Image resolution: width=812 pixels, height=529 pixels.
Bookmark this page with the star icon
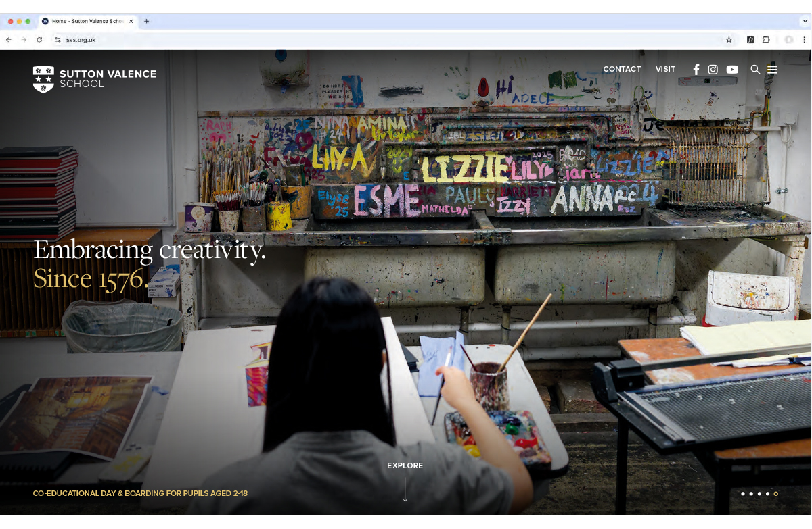tap(729, 40)
